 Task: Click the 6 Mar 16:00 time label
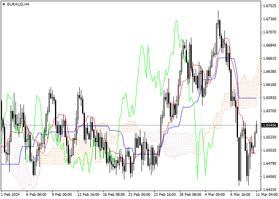[x=240, y=194]
